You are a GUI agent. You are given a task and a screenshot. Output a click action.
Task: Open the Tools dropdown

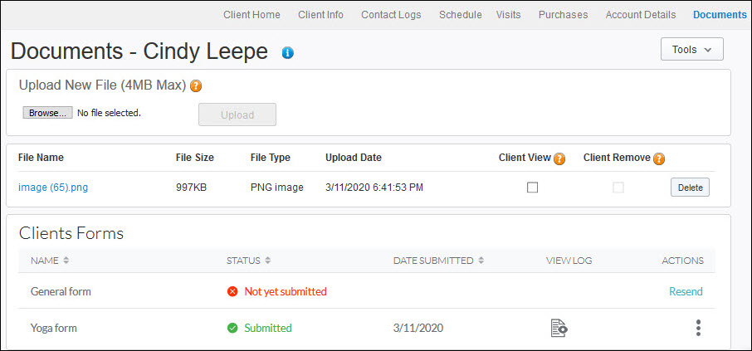[x=691, y=50]
